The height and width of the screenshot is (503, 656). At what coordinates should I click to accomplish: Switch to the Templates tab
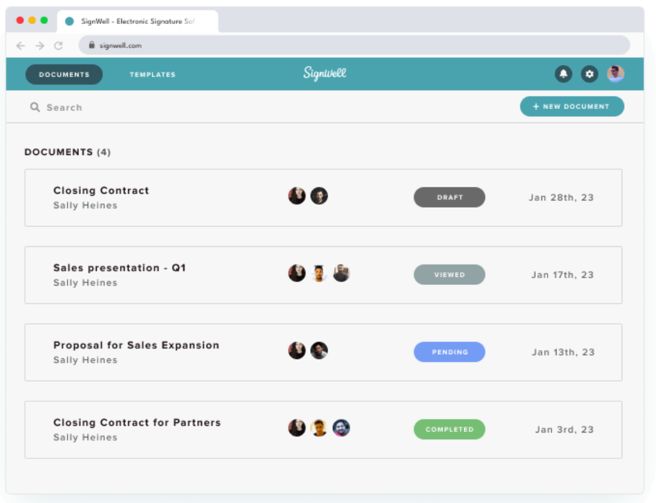(x=152, y=74)
